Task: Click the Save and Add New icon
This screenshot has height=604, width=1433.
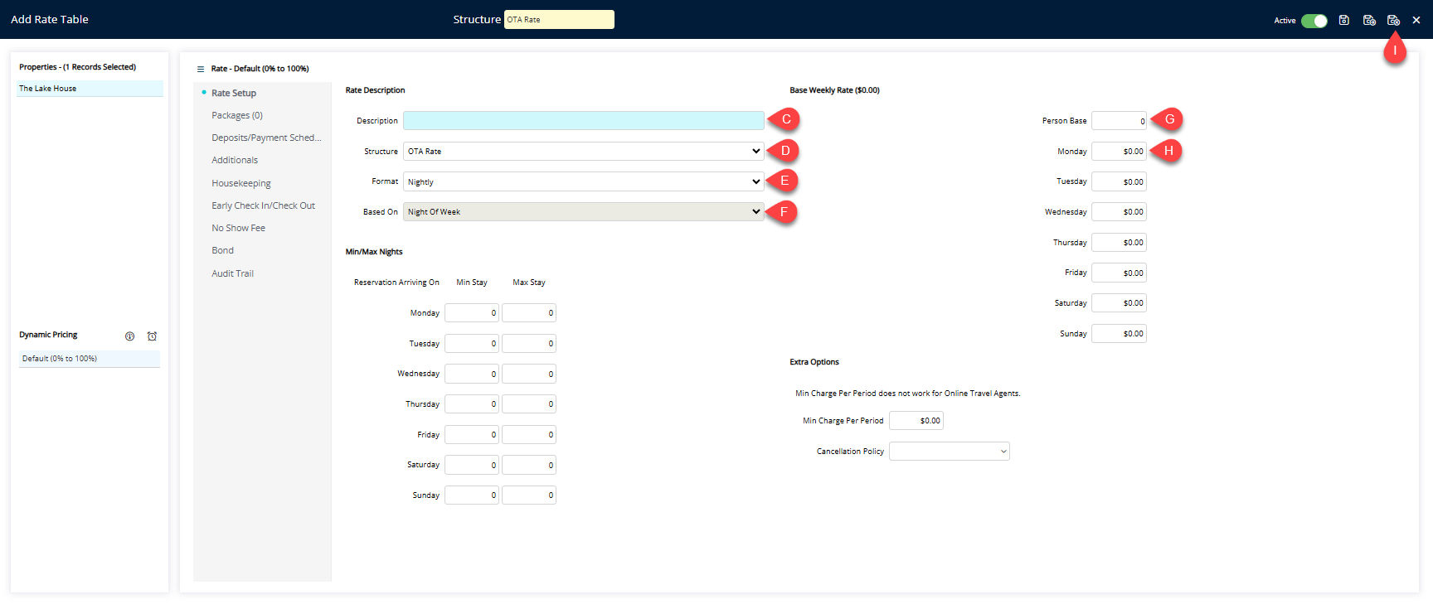Action: (1369, 20)
